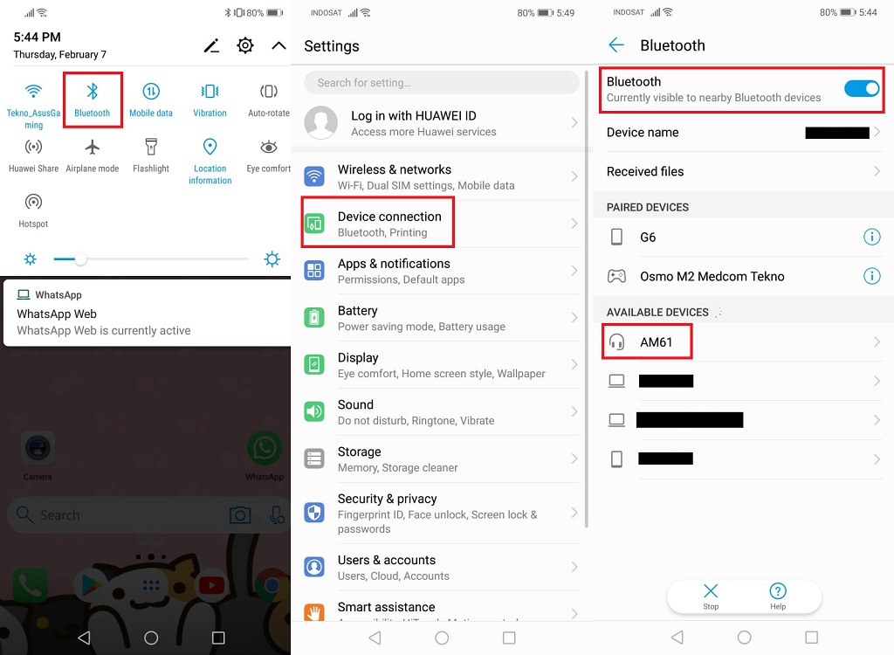The width and height of the screenshot is (894, 655).
Task: Expand chevron on Wireless & networks row
Action: (x=574, y=177)
